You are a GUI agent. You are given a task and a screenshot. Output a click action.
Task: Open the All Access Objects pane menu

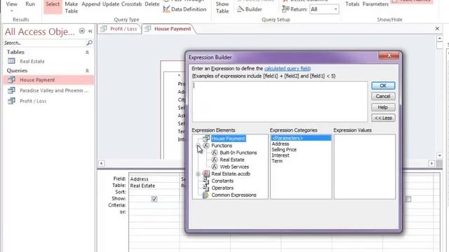click(81, 31)
